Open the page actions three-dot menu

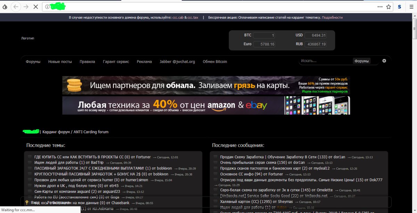(380, 7)
